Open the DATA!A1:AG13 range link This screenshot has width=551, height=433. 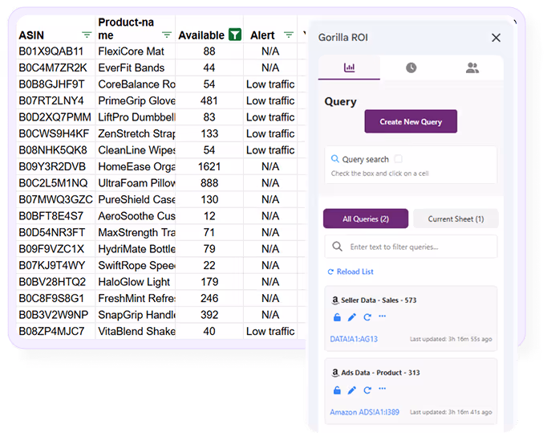click(354, 339)
